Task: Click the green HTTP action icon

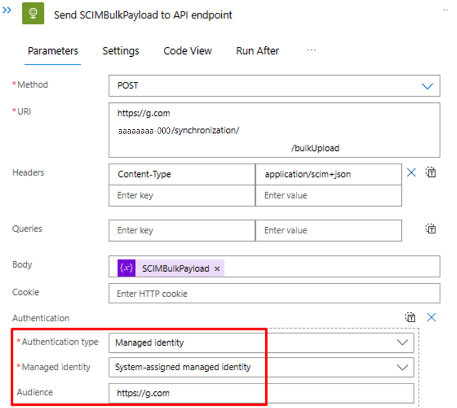Action: 32,13
